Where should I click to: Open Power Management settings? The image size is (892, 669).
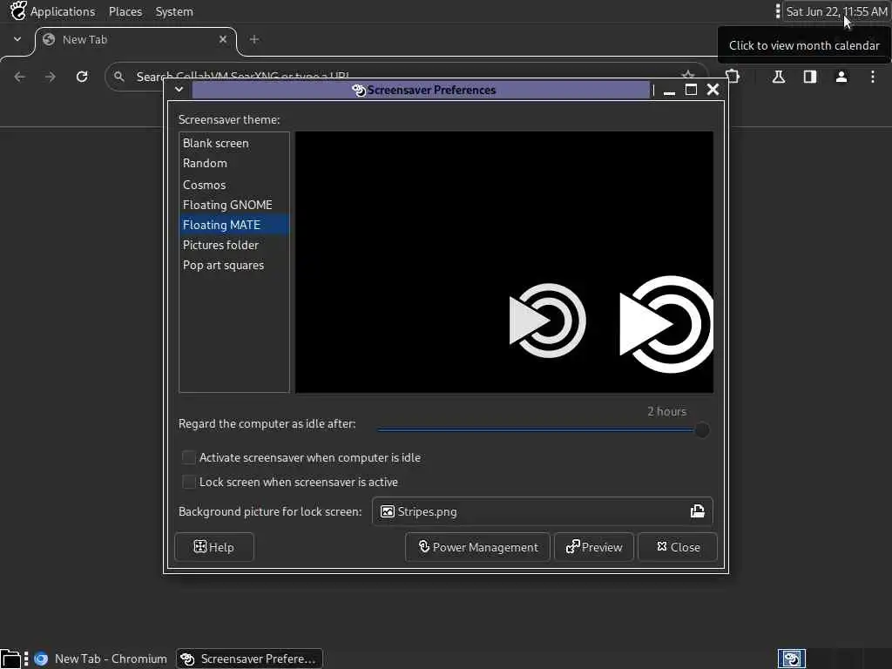[477, 547]
